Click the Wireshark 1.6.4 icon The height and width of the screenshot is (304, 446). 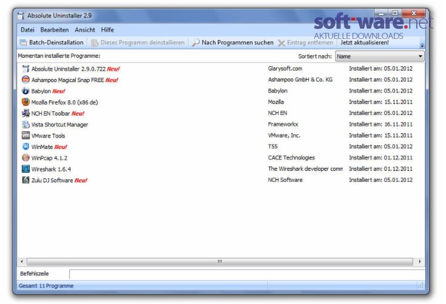25,169
